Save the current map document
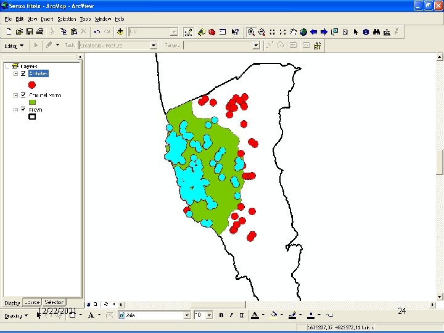Image resolution: width=444 pixels, height=333 pixels. (30, 31)
